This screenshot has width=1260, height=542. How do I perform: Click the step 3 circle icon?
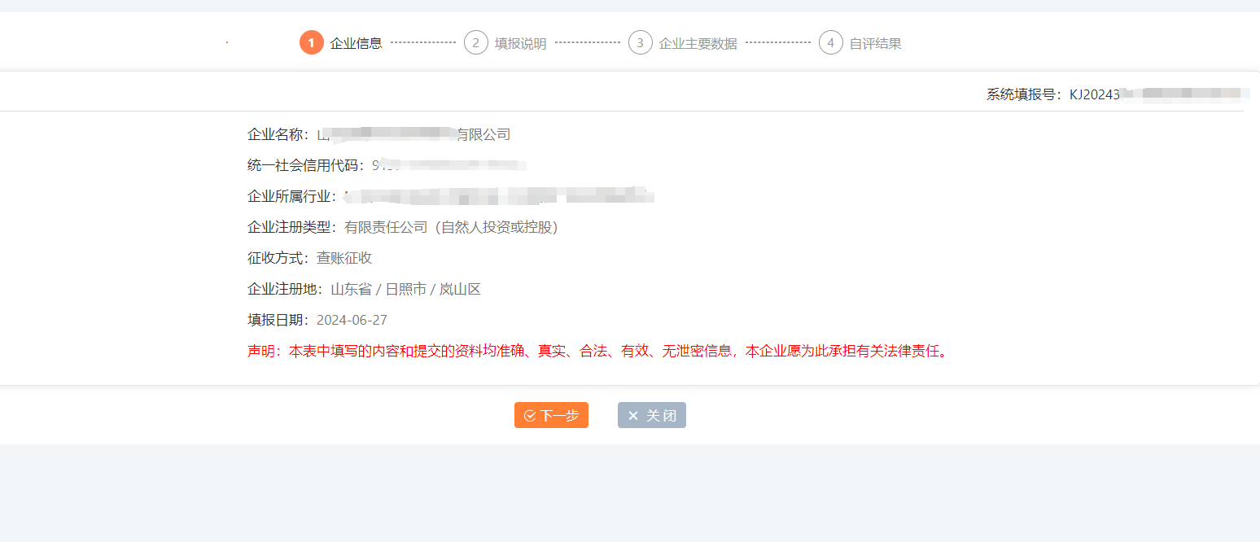(x=641, y=42)
